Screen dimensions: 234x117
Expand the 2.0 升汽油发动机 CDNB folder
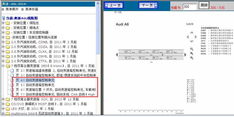(x=3, y=42)
